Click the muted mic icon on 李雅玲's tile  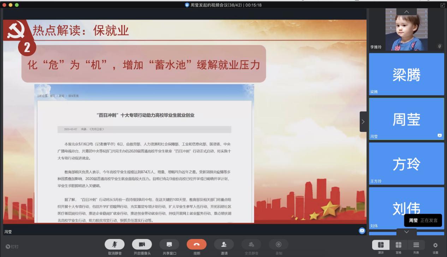tap(440, 46)
